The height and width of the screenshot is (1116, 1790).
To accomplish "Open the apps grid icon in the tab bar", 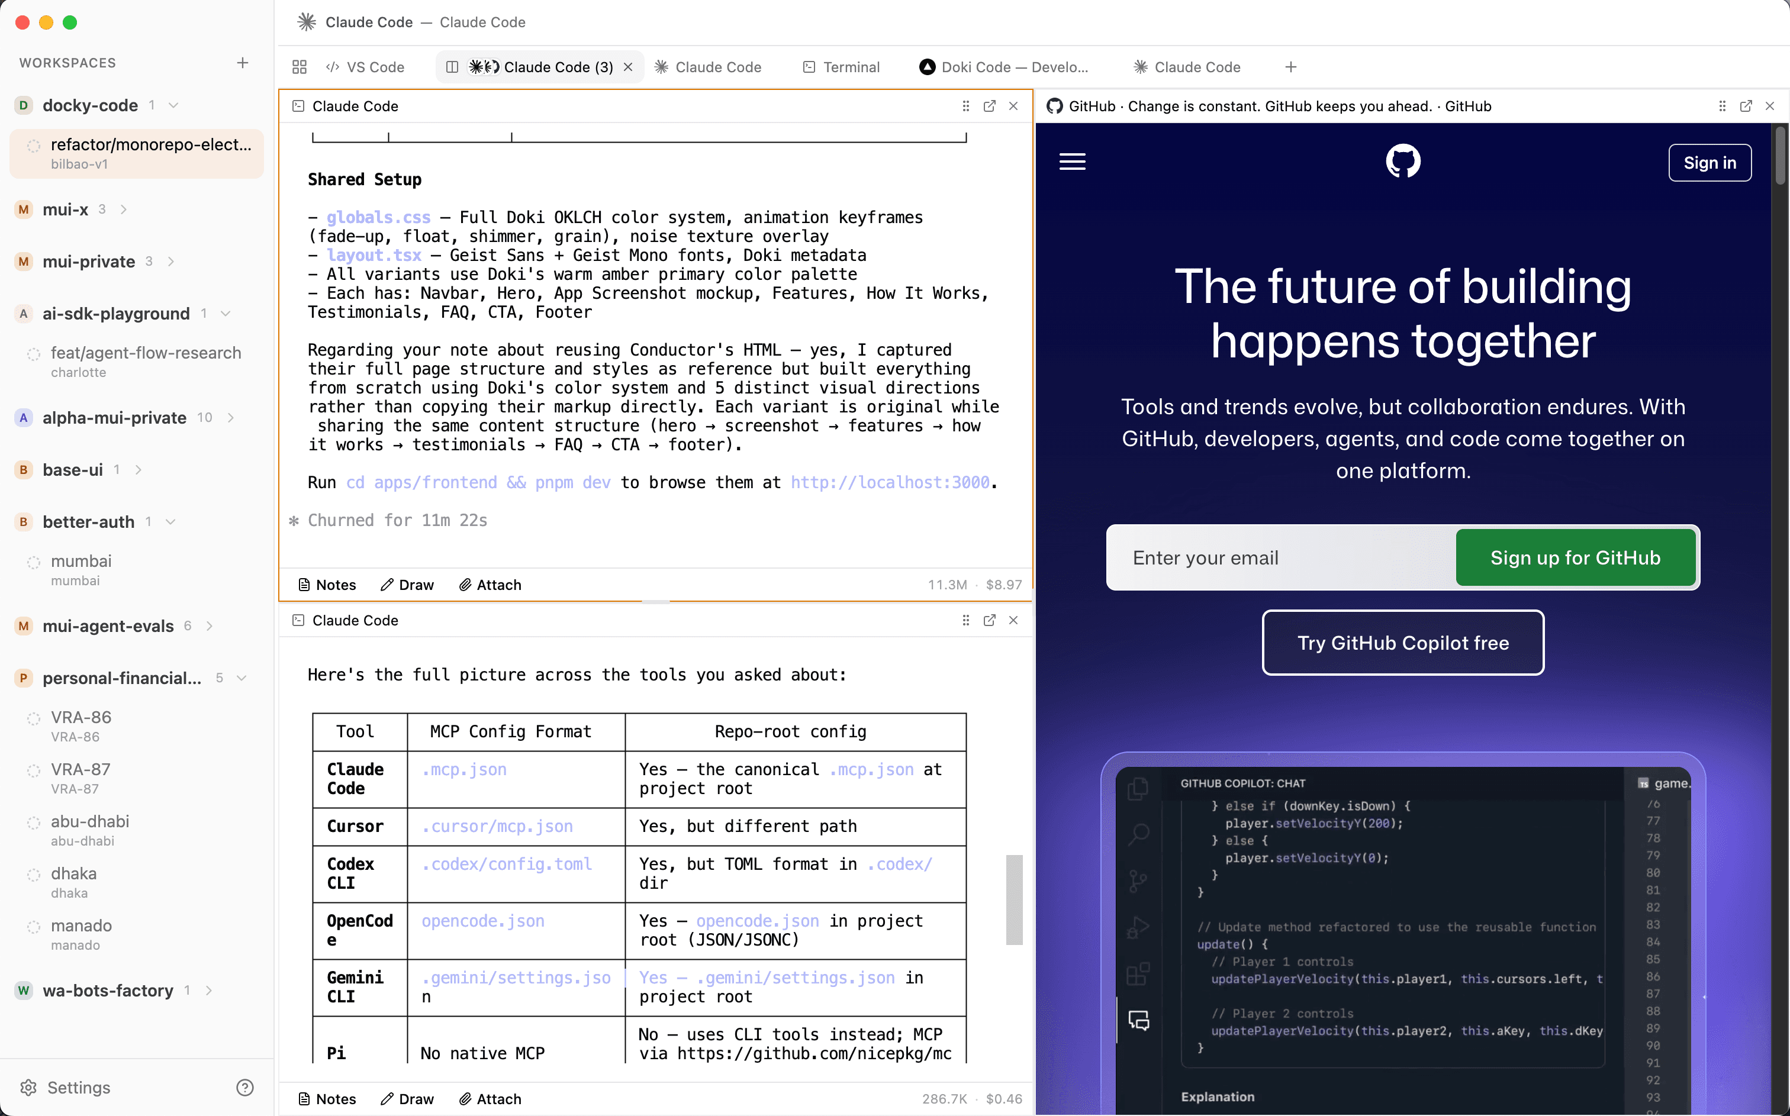I will [300, 66].
